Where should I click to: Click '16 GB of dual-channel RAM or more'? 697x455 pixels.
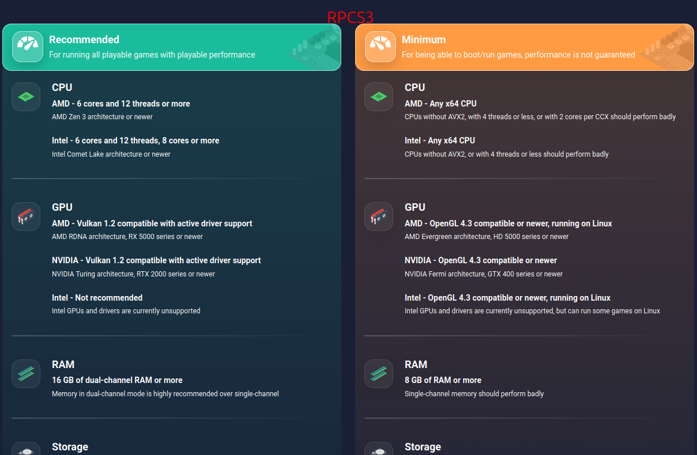[x=117, y=380]
